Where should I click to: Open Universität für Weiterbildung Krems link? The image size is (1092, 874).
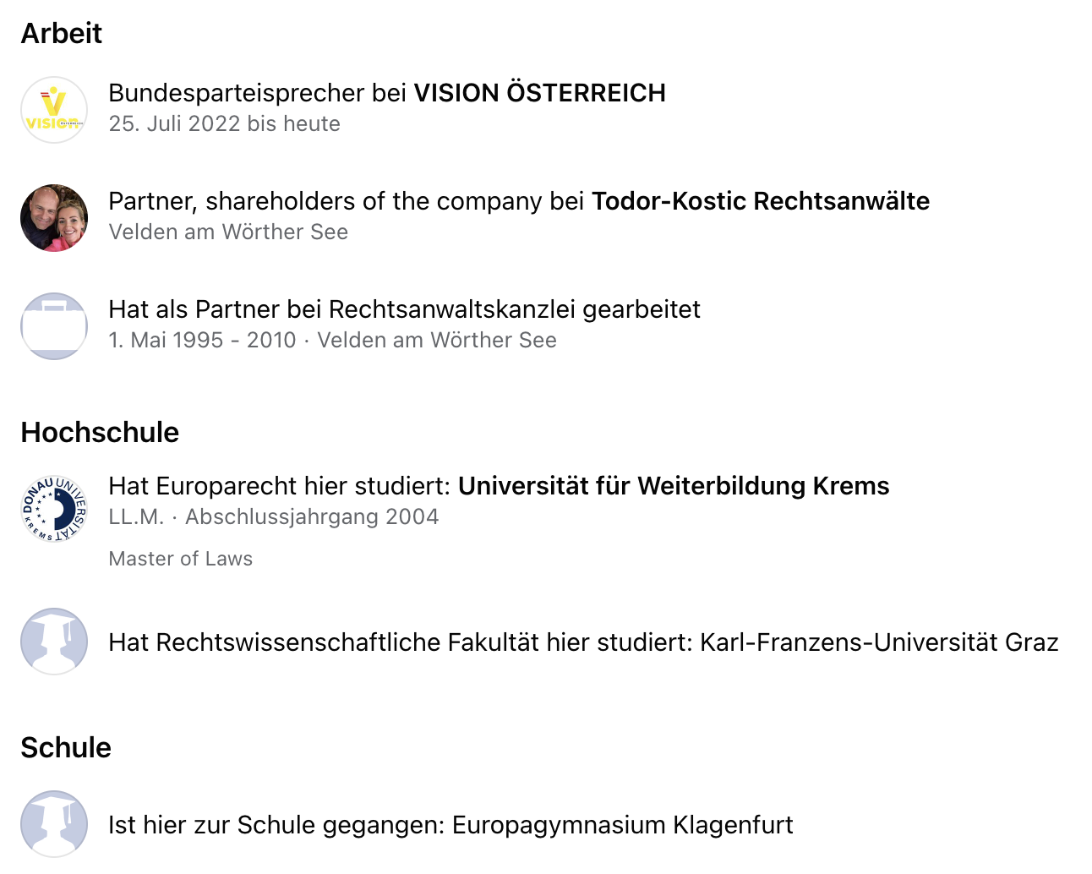(674, 486)
